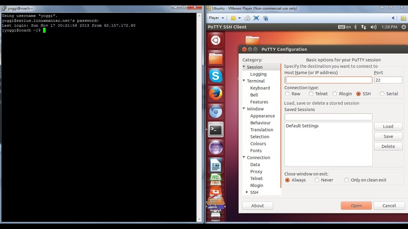This screenshot has height=229, width=408.
Task: Click PuTTY icon in yoggi@roach title bar
Action: click(4, 8)
